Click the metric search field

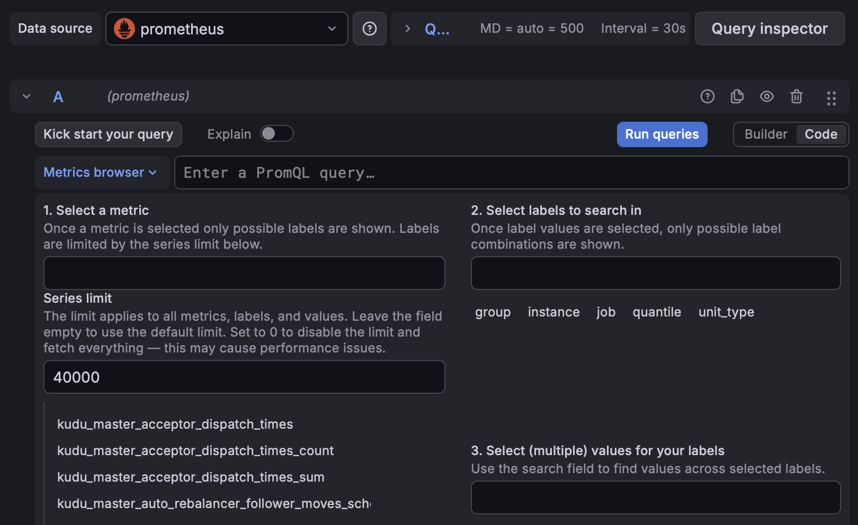point(244,273)
